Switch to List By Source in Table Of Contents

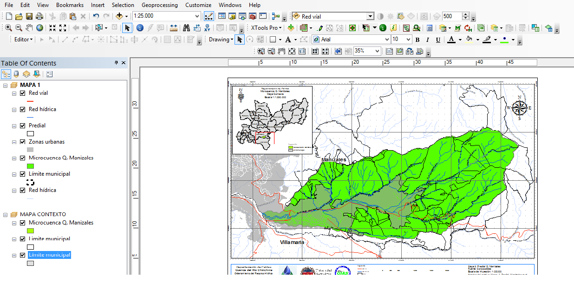(x=15, y=73)
